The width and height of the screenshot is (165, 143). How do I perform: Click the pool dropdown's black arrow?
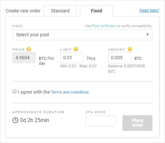[x=148, y=35]
